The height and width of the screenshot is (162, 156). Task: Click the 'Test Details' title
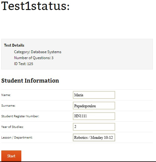pos(14,45)
